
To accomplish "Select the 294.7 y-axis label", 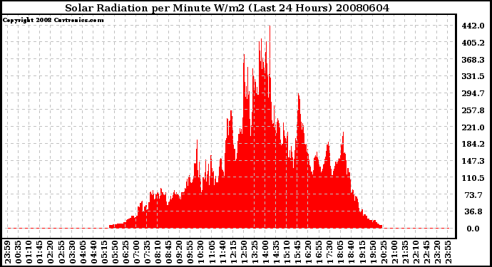I will point(473,93).
